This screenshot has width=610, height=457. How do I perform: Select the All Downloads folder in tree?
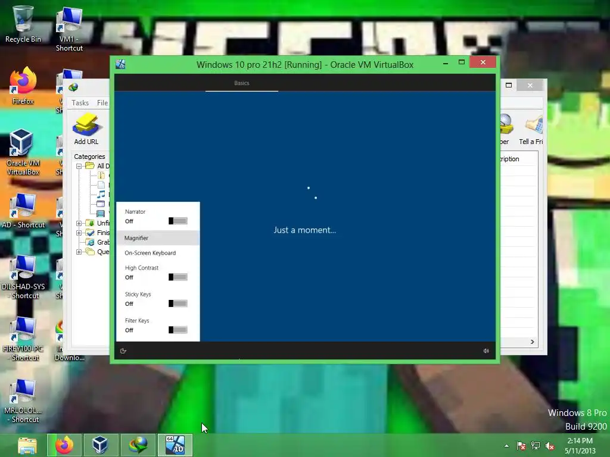98,166
